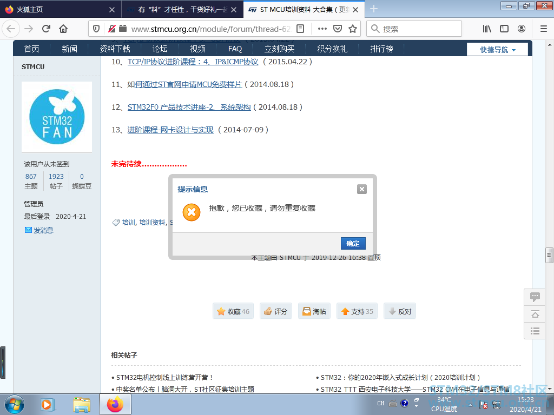Close the ST MCU培训资料 tab
The width and height of the screenshot is (554, 415).
click(356, 10)
